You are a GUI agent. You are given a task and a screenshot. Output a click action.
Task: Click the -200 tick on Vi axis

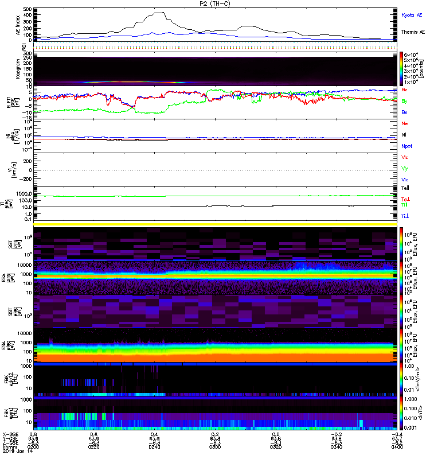pyautogui.click(x=25, y=179)
